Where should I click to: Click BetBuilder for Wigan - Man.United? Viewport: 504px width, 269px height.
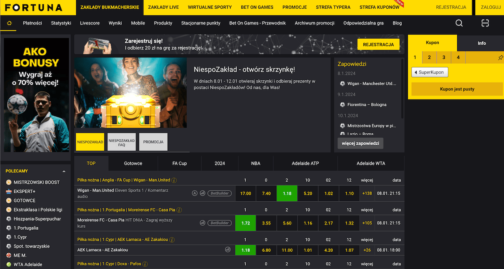point(219,193)
